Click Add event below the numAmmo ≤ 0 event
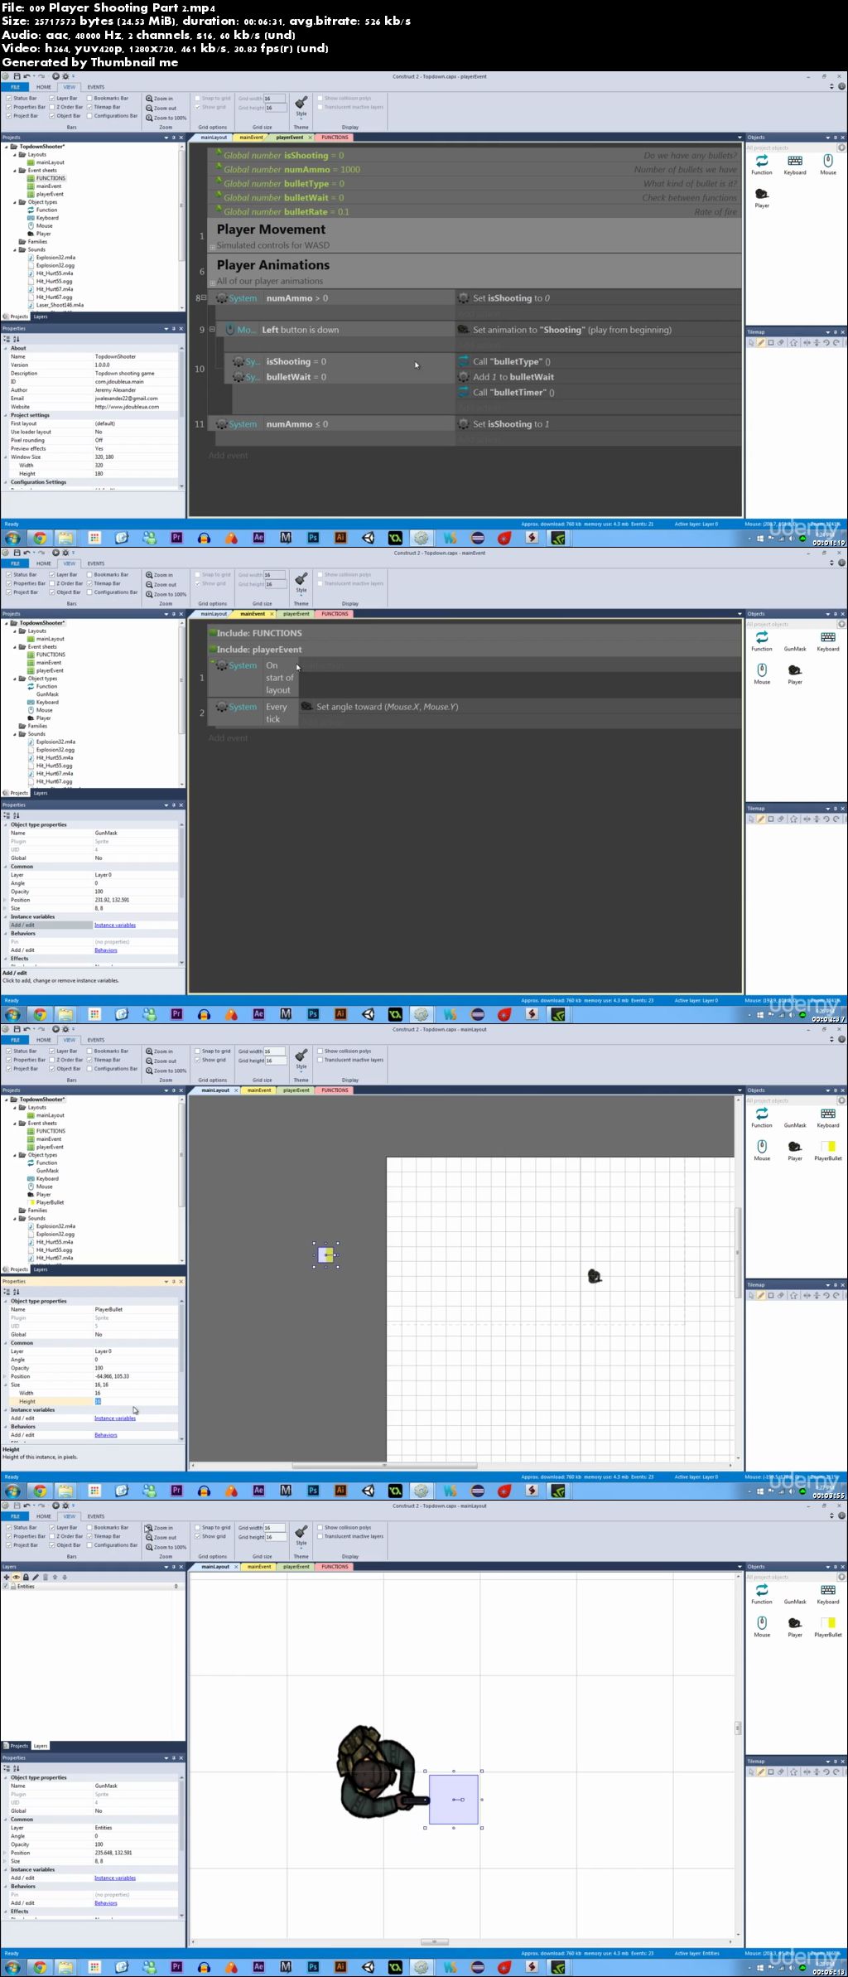The height and width of the screenshot is (1977, 848). click(x=229, y=456)
